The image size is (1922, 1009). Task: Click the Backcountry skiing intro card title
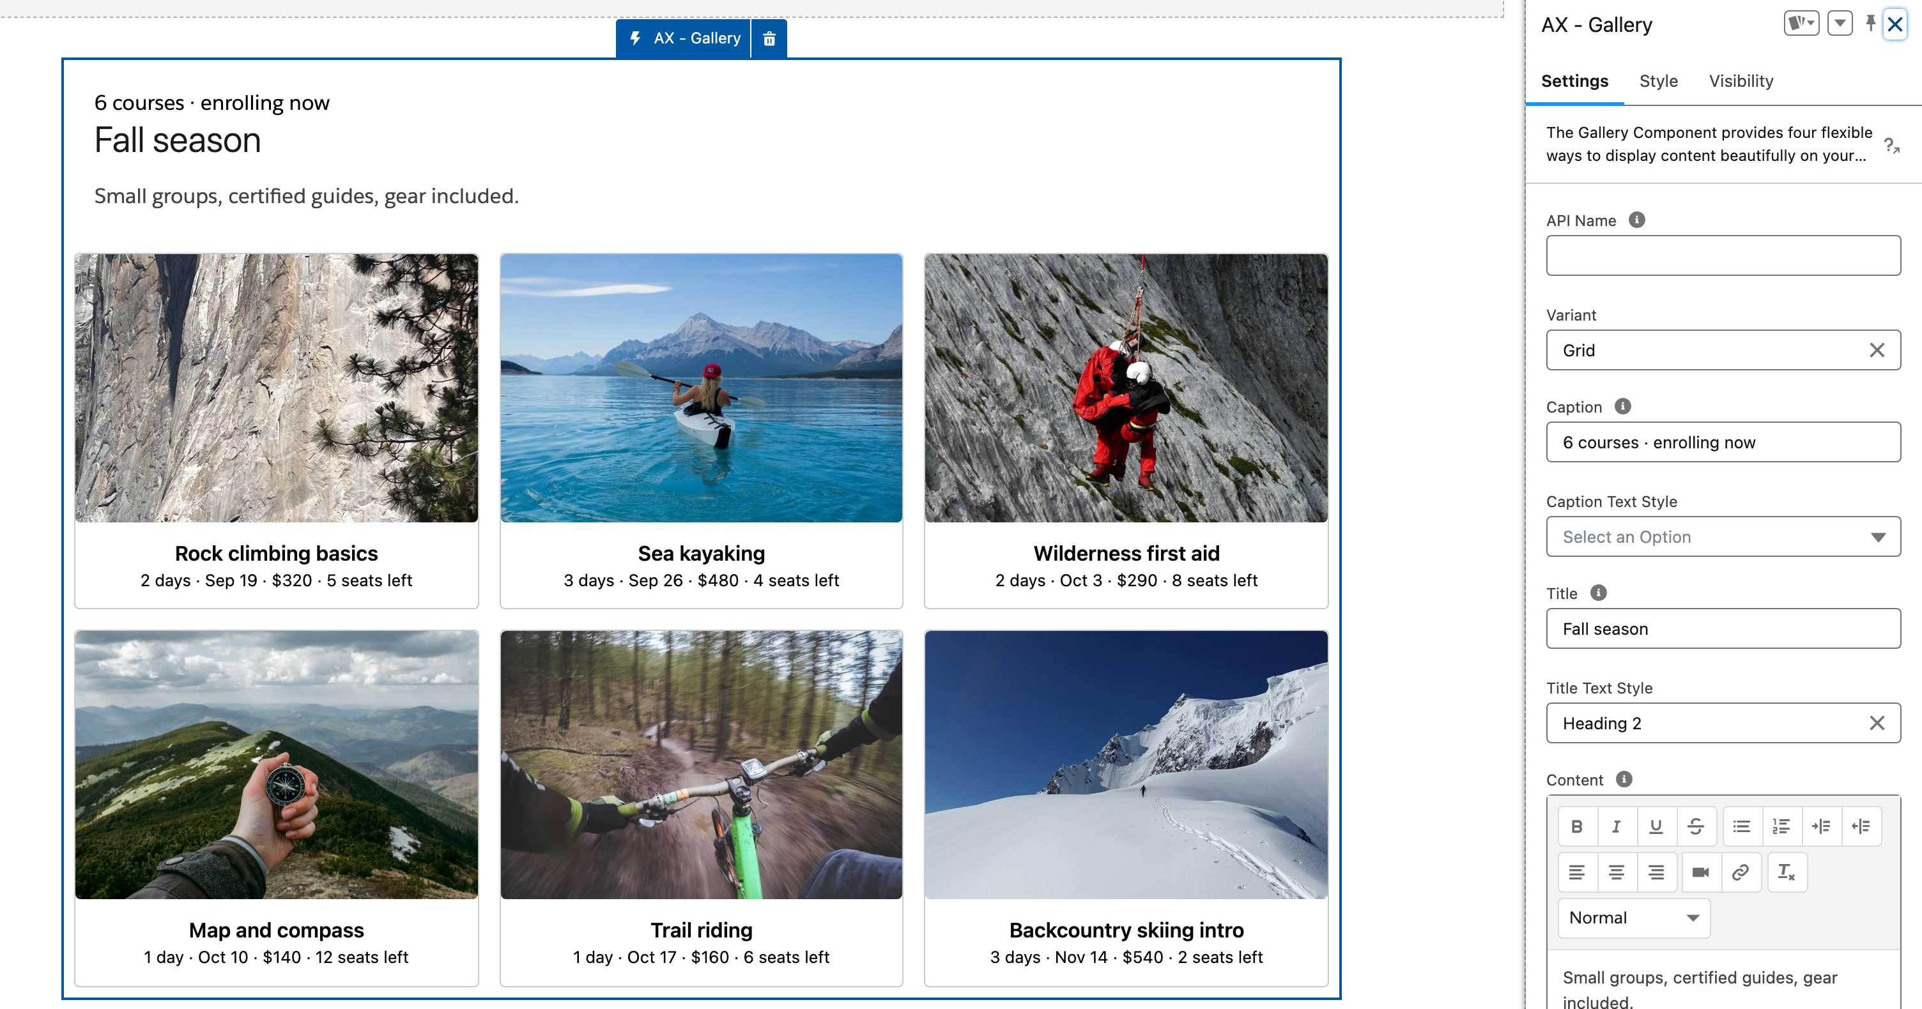[x=1126, y=930]
